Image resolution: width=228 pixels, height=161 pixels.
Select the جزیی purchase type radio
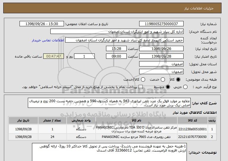point(185,87)
